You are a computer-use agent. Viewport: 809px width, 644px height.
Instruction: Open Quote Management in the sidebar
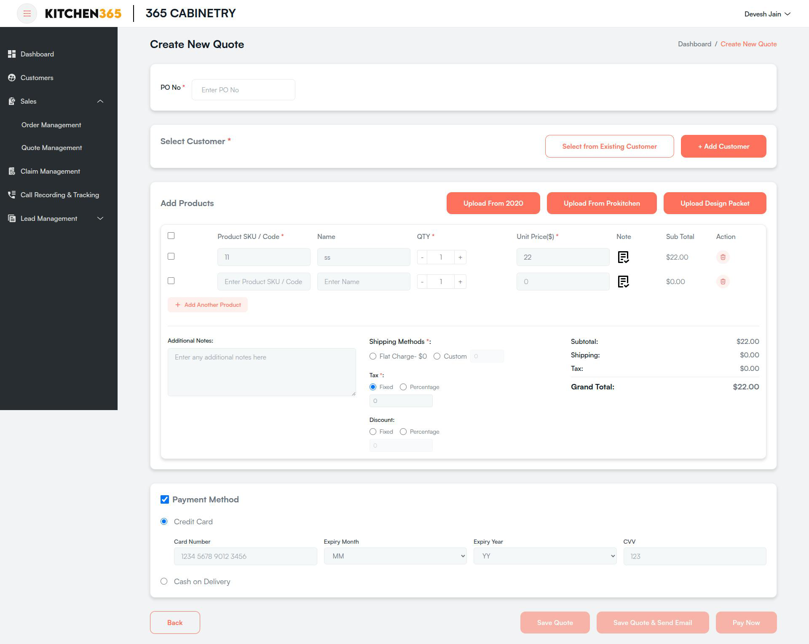point(52,148)
